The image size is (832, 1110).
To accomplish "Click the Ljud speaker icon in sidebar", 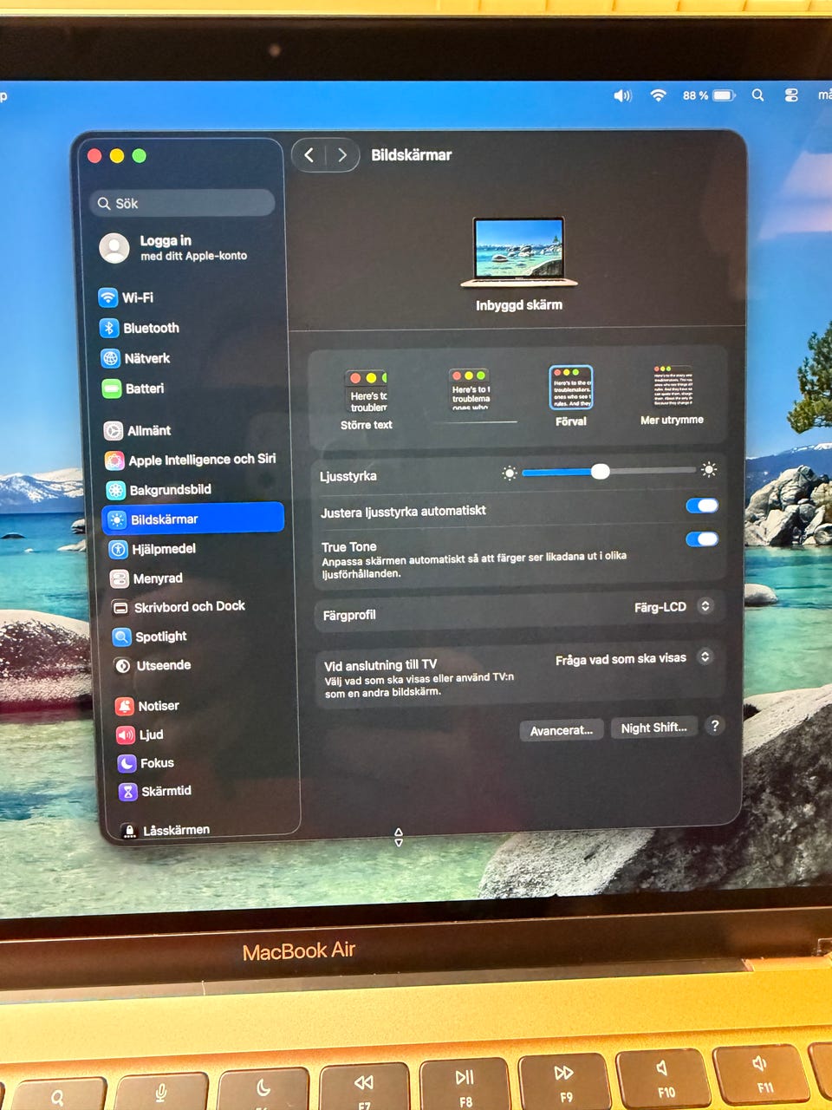I will click(x=126, y=735).
